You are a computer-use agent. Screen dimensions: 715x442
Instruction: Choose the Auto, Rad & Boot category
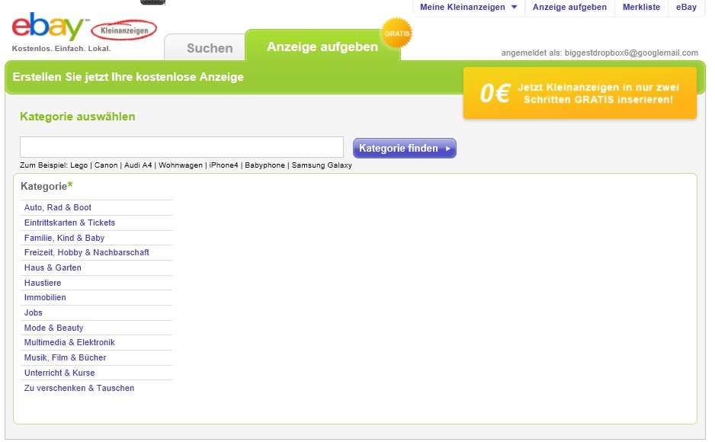(x=58, y=208)
